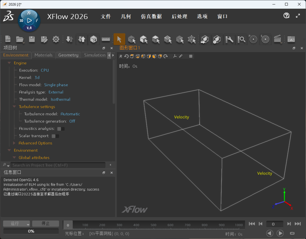Enable the Scalar transport switch

pos(55,136)
